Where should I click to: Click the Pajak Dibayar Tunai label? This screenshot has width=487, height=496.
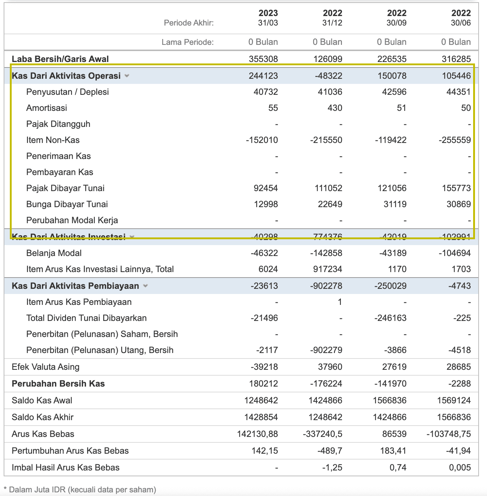[x=65, y=188]
